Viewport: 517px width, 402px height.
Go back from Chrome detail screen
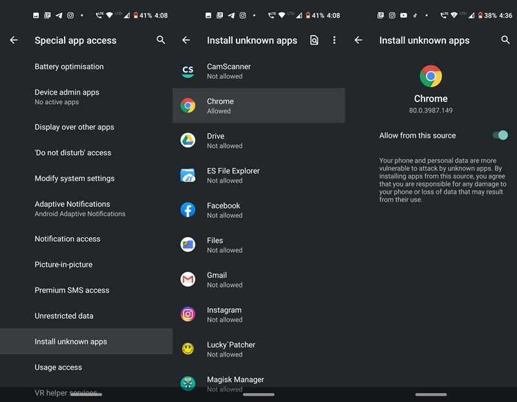point(359,40)
